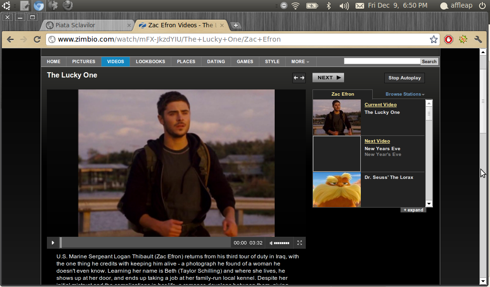
Task: Close the Piata Sclavilor tab
Action: pos(129,25)
